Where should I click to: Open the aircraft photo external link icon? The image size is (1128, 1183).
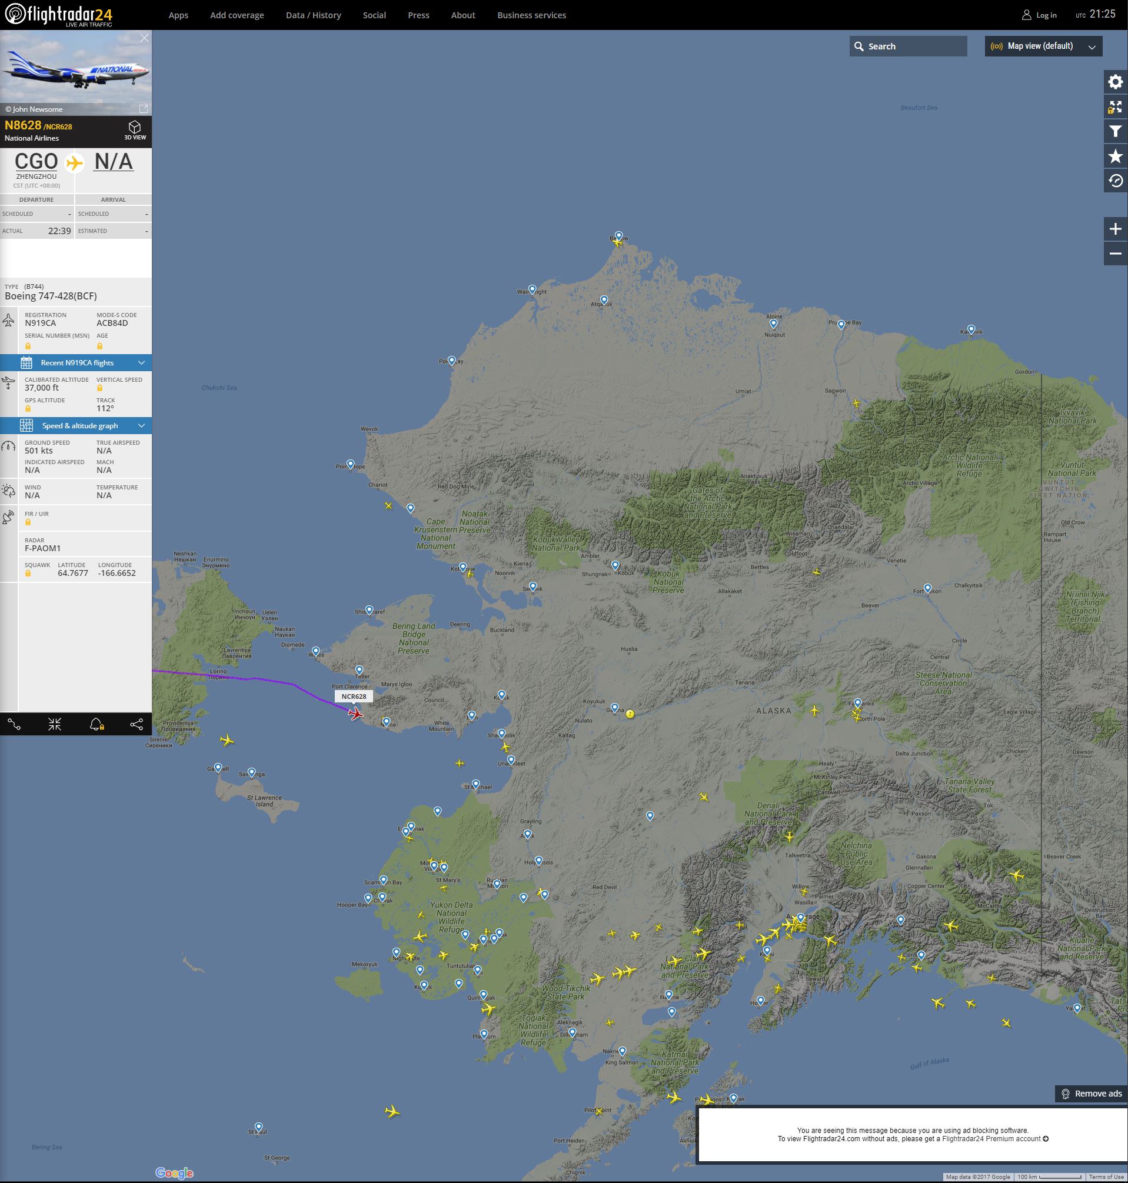pos(144,109)
